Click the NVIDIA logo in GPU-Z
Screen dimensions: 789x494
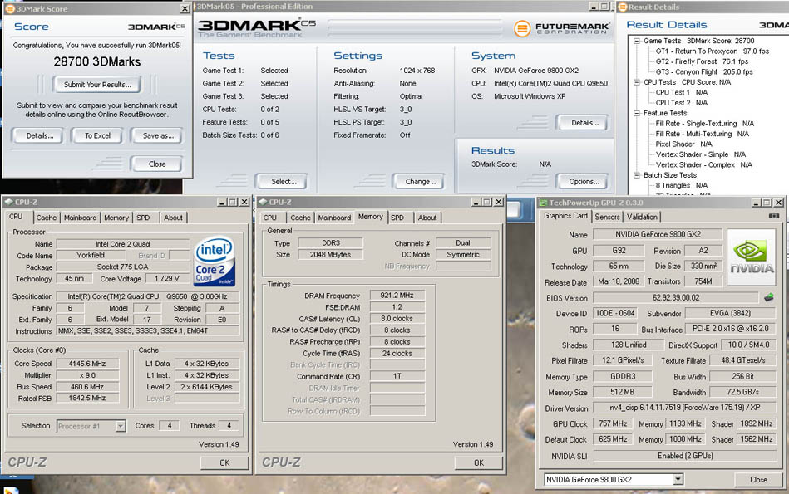[x=752, y=257]
